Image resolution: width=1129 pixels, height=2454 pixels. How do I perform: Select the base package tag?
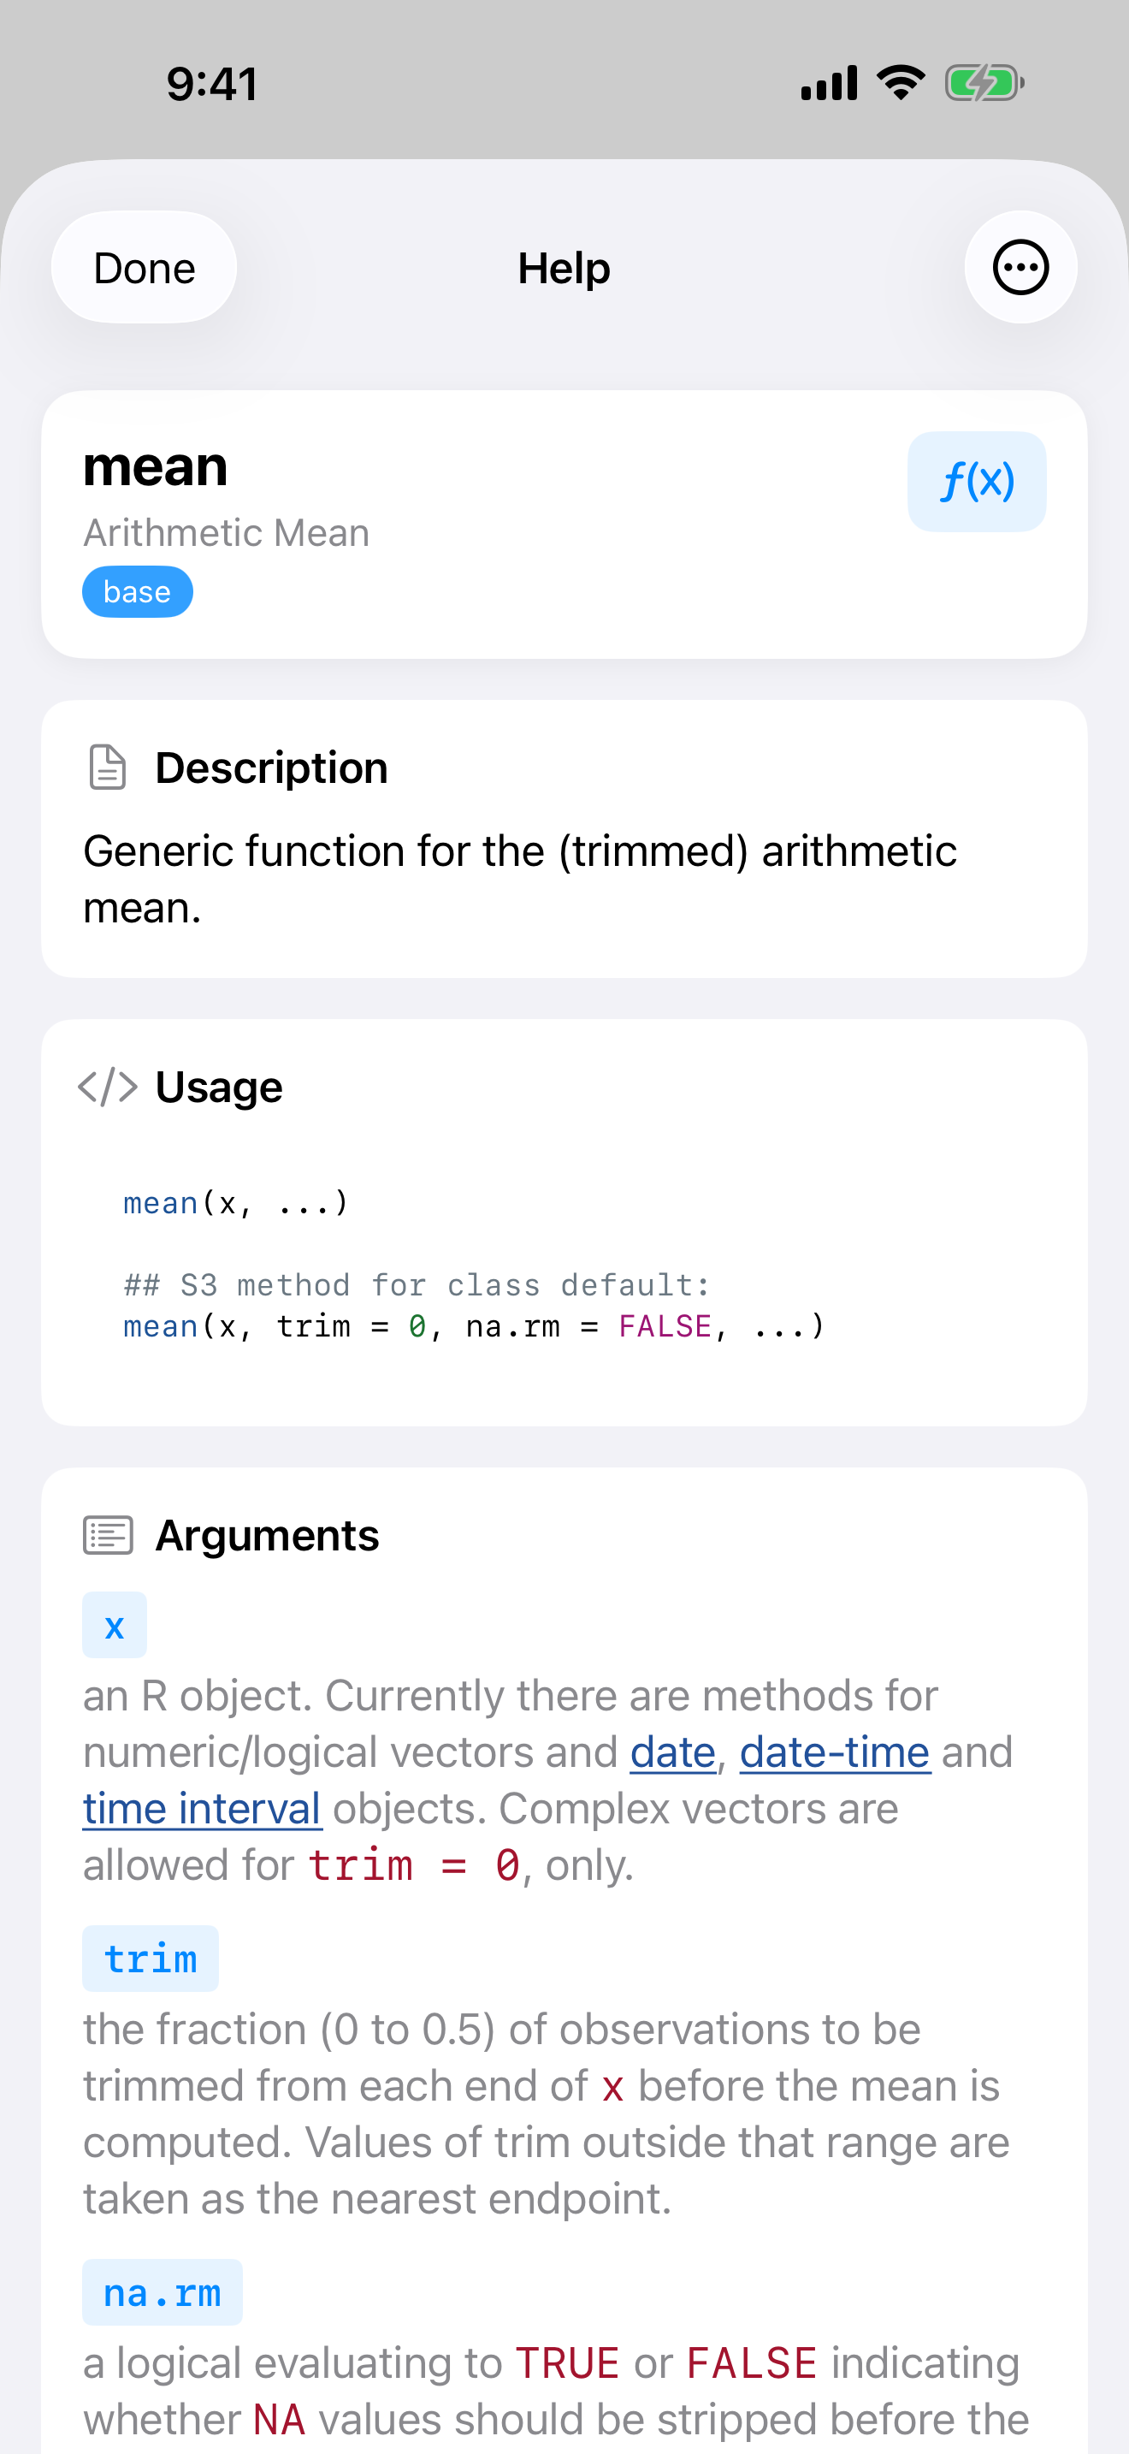[137, 590]
